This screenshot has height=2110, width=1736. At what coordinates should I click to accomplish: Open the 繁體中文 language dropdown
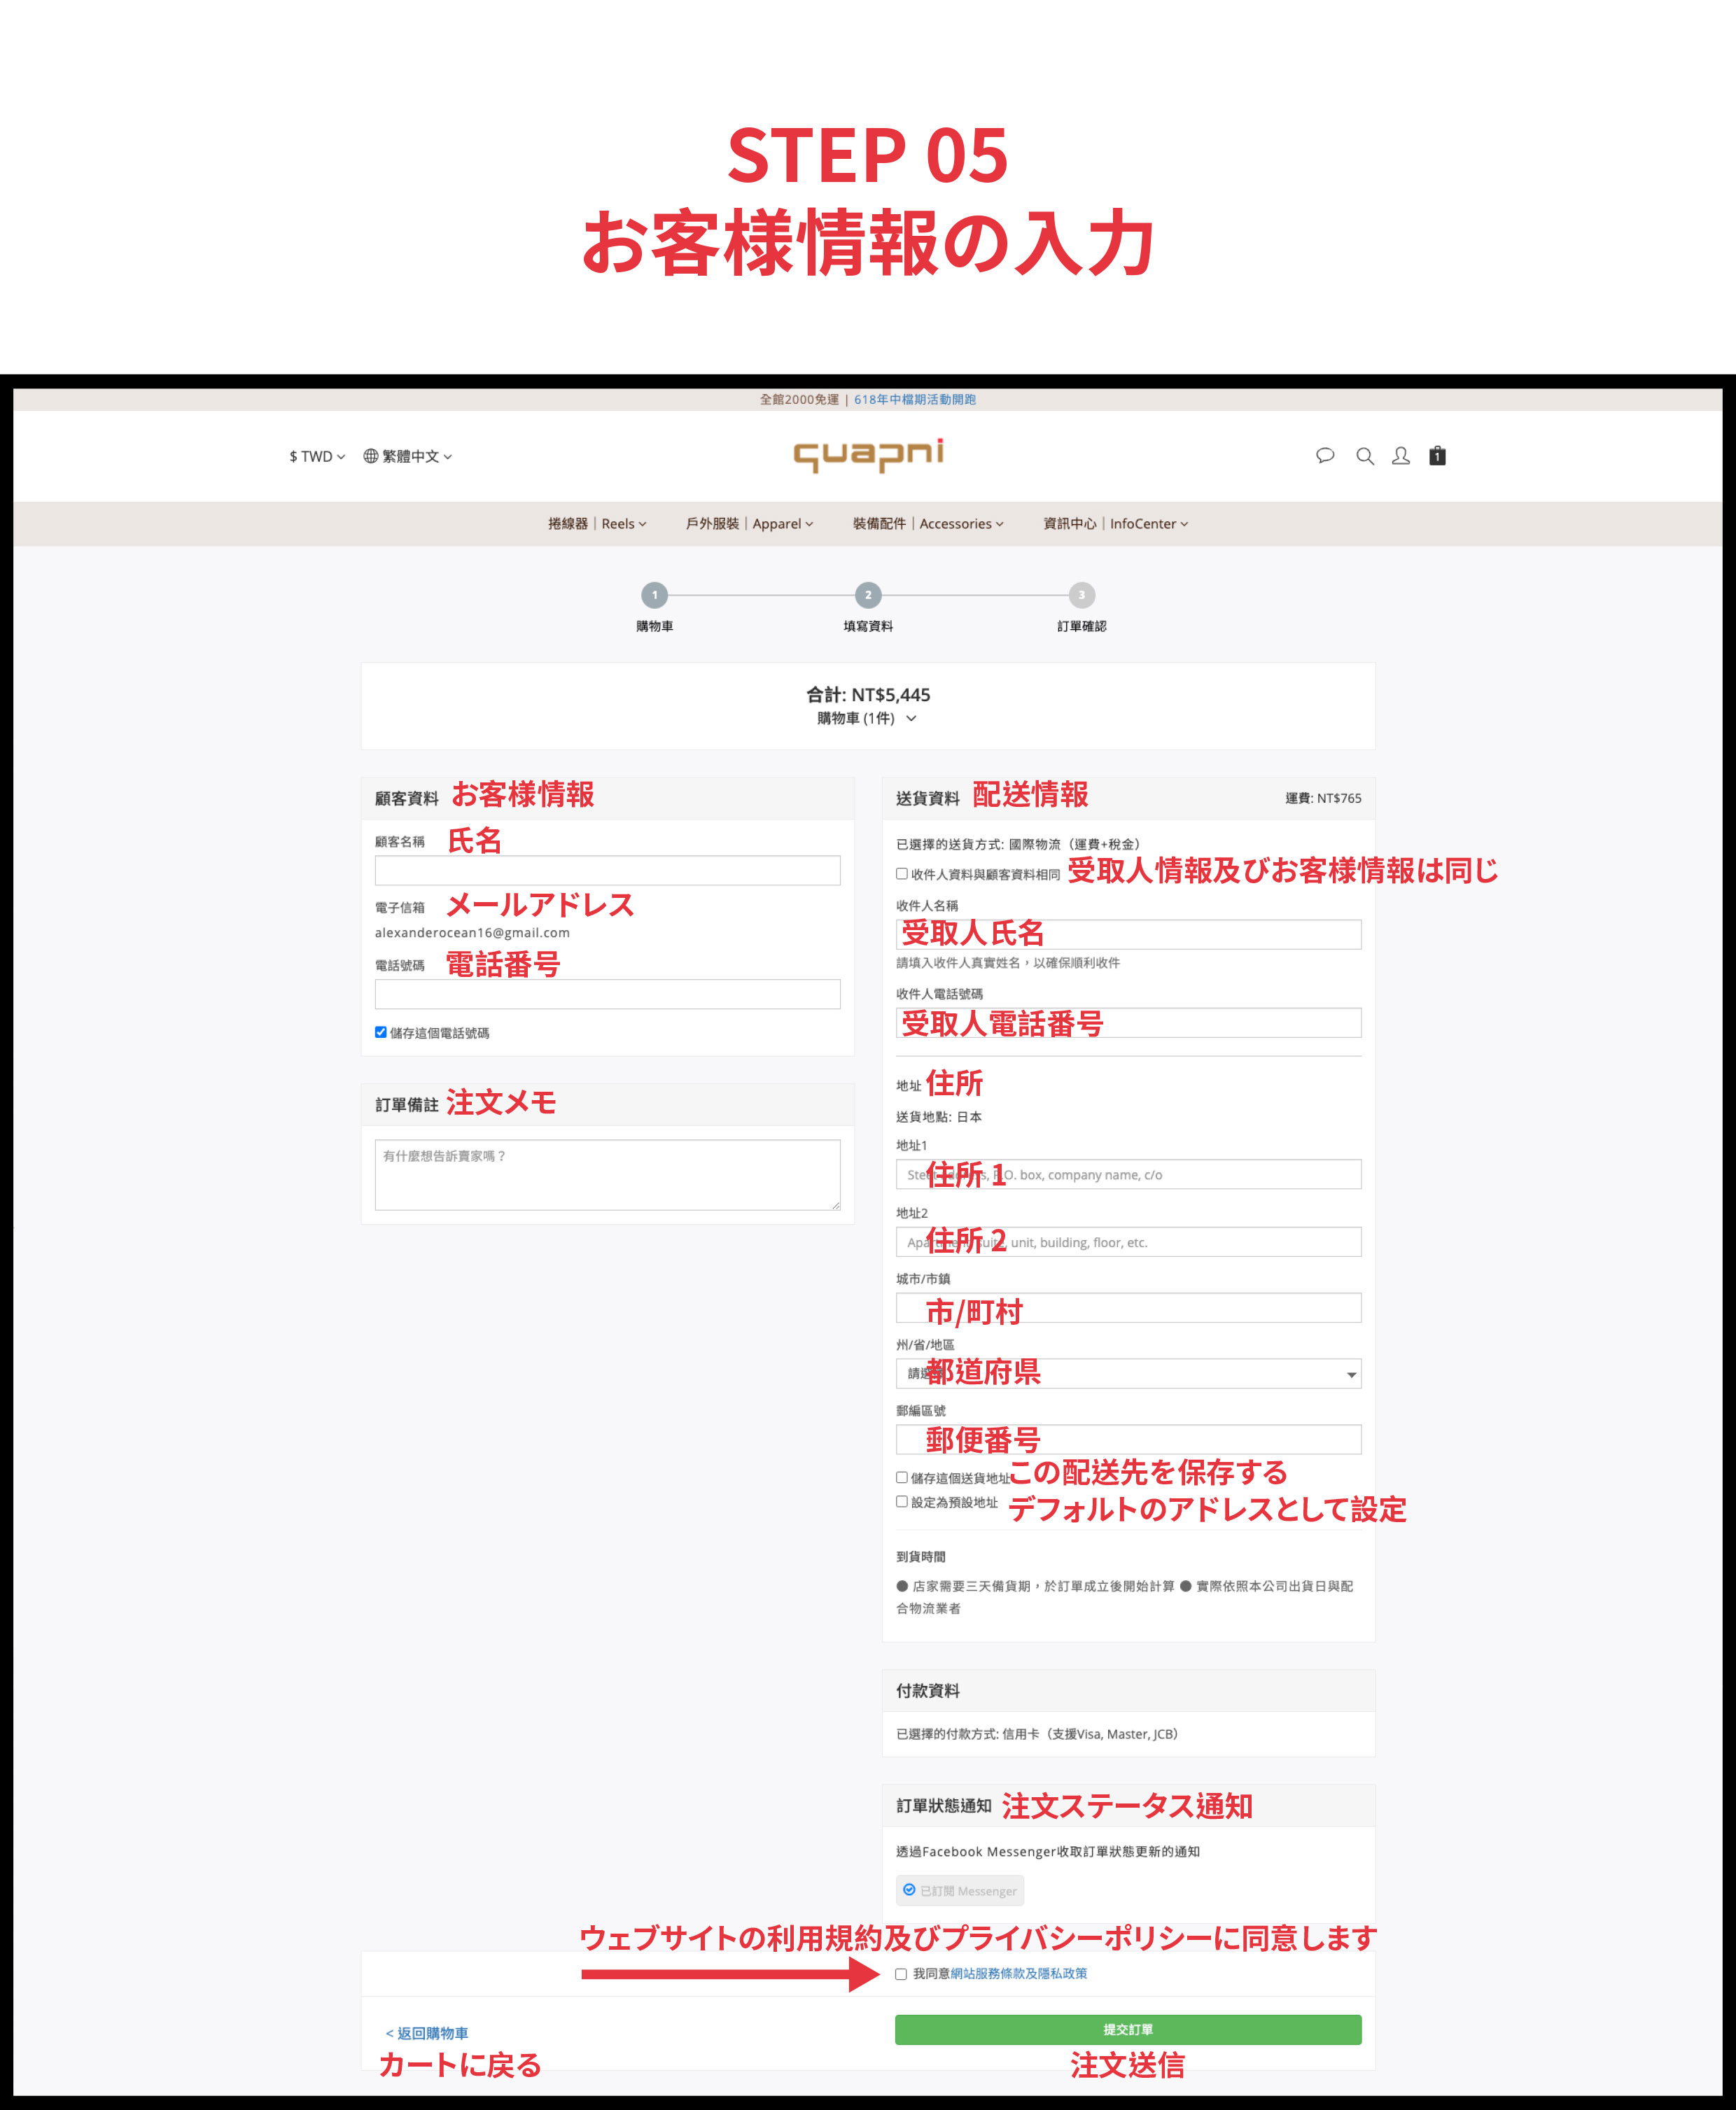408,456
